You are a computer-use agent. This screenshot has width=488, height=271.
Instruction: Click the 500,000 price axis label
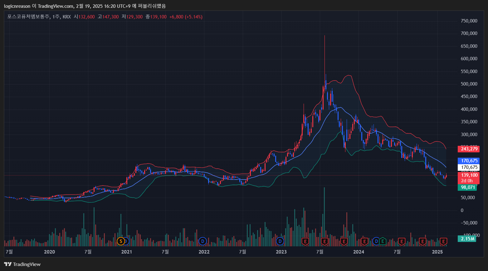point(469,84)
